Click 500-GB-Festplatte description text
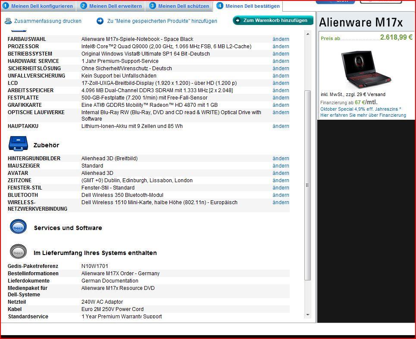 [144, 98]
